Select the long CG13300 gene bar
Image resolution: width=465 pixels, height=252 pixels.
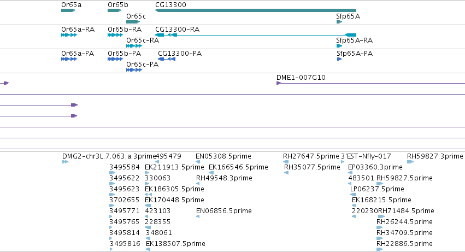pos(256,10)
